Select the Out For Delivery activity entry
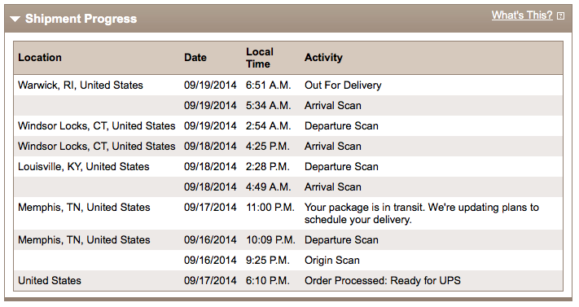This screenshot has height=307, width=579. tap(343, 85)
